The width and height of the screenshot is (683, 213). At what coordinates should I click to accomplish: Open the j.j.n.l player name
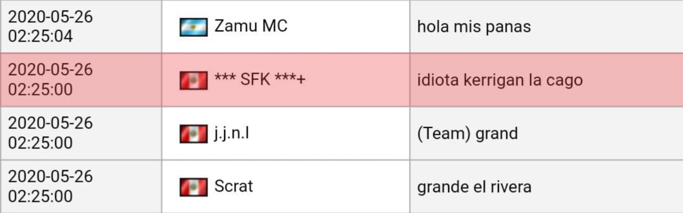pyautogui.click(x=232, y=133)
